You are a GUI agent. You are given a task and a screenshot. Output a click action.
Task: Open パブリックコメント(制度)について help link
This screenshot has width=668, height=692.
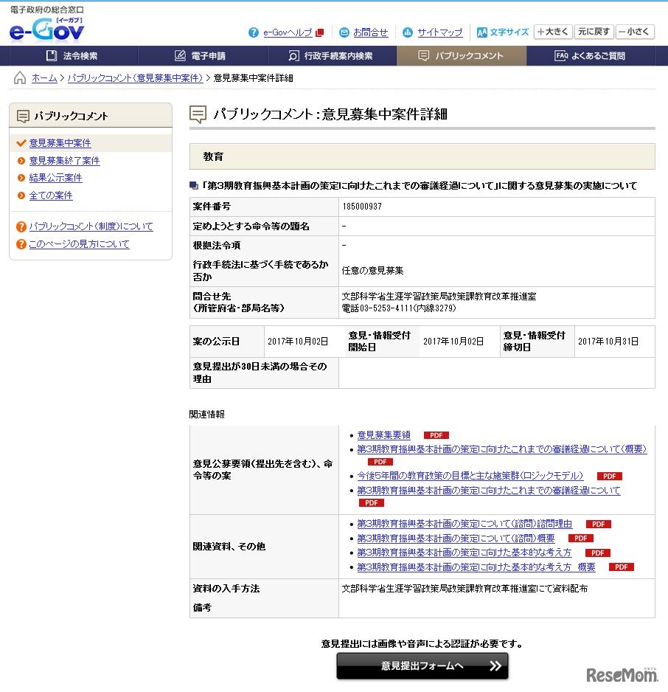(90, 226)
